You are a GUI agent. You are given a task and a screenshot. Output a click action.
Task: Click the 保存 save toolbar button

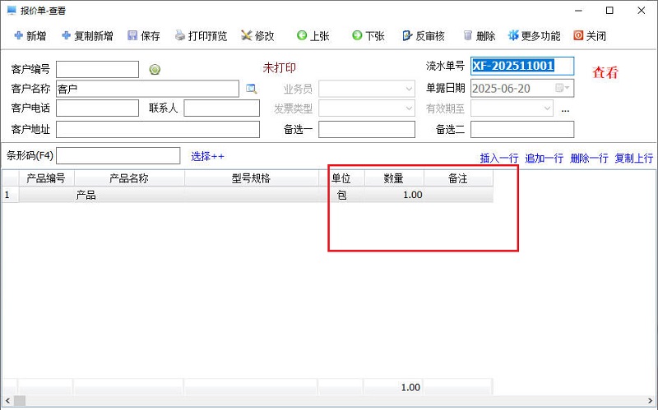click(143, 35)
